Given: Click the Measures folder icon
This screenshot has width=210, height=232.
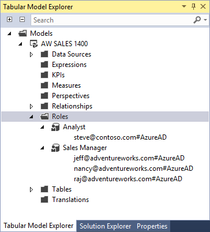Looking at the screenshot, I should [44, 85].
